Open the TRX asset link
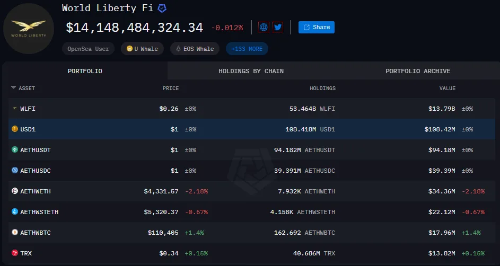The width and height of the screenshot is (500, 266). [x=26, y=254]
